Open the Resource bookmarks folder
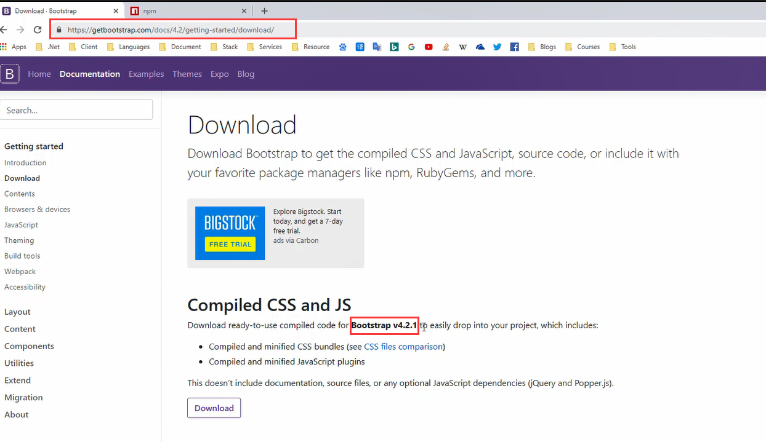 [x=310, y=47]
